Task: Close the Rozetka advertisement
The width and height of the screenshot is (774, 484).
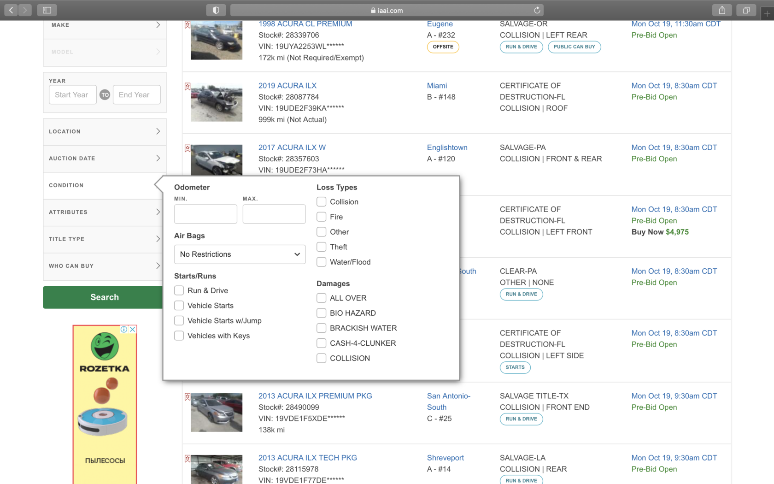Action: (133, 329)
